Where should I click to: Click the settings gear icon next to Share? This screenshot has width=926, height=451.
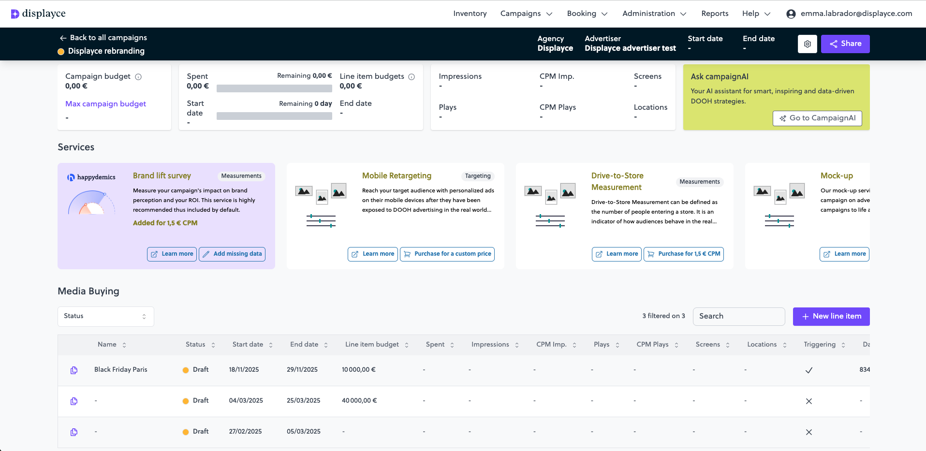pyautogui.click(x=807, y=44)
